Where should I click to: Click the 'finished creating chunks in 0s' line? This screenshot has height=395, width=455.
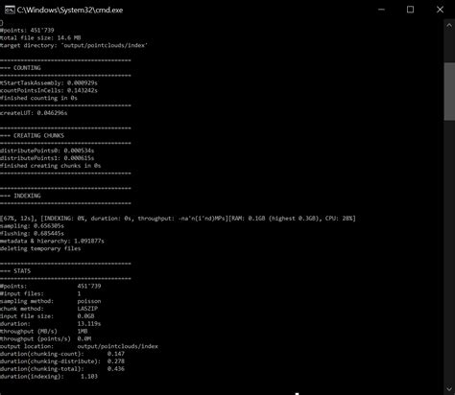coord(51,166)
